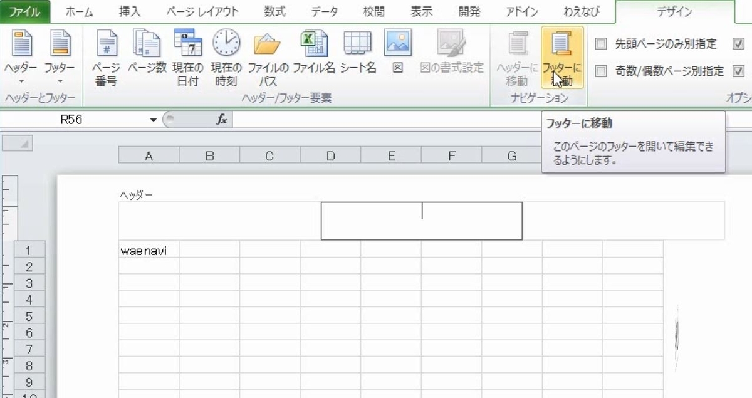752x398 pixels.
Task: Insert the current time
Action: [225, 53]
